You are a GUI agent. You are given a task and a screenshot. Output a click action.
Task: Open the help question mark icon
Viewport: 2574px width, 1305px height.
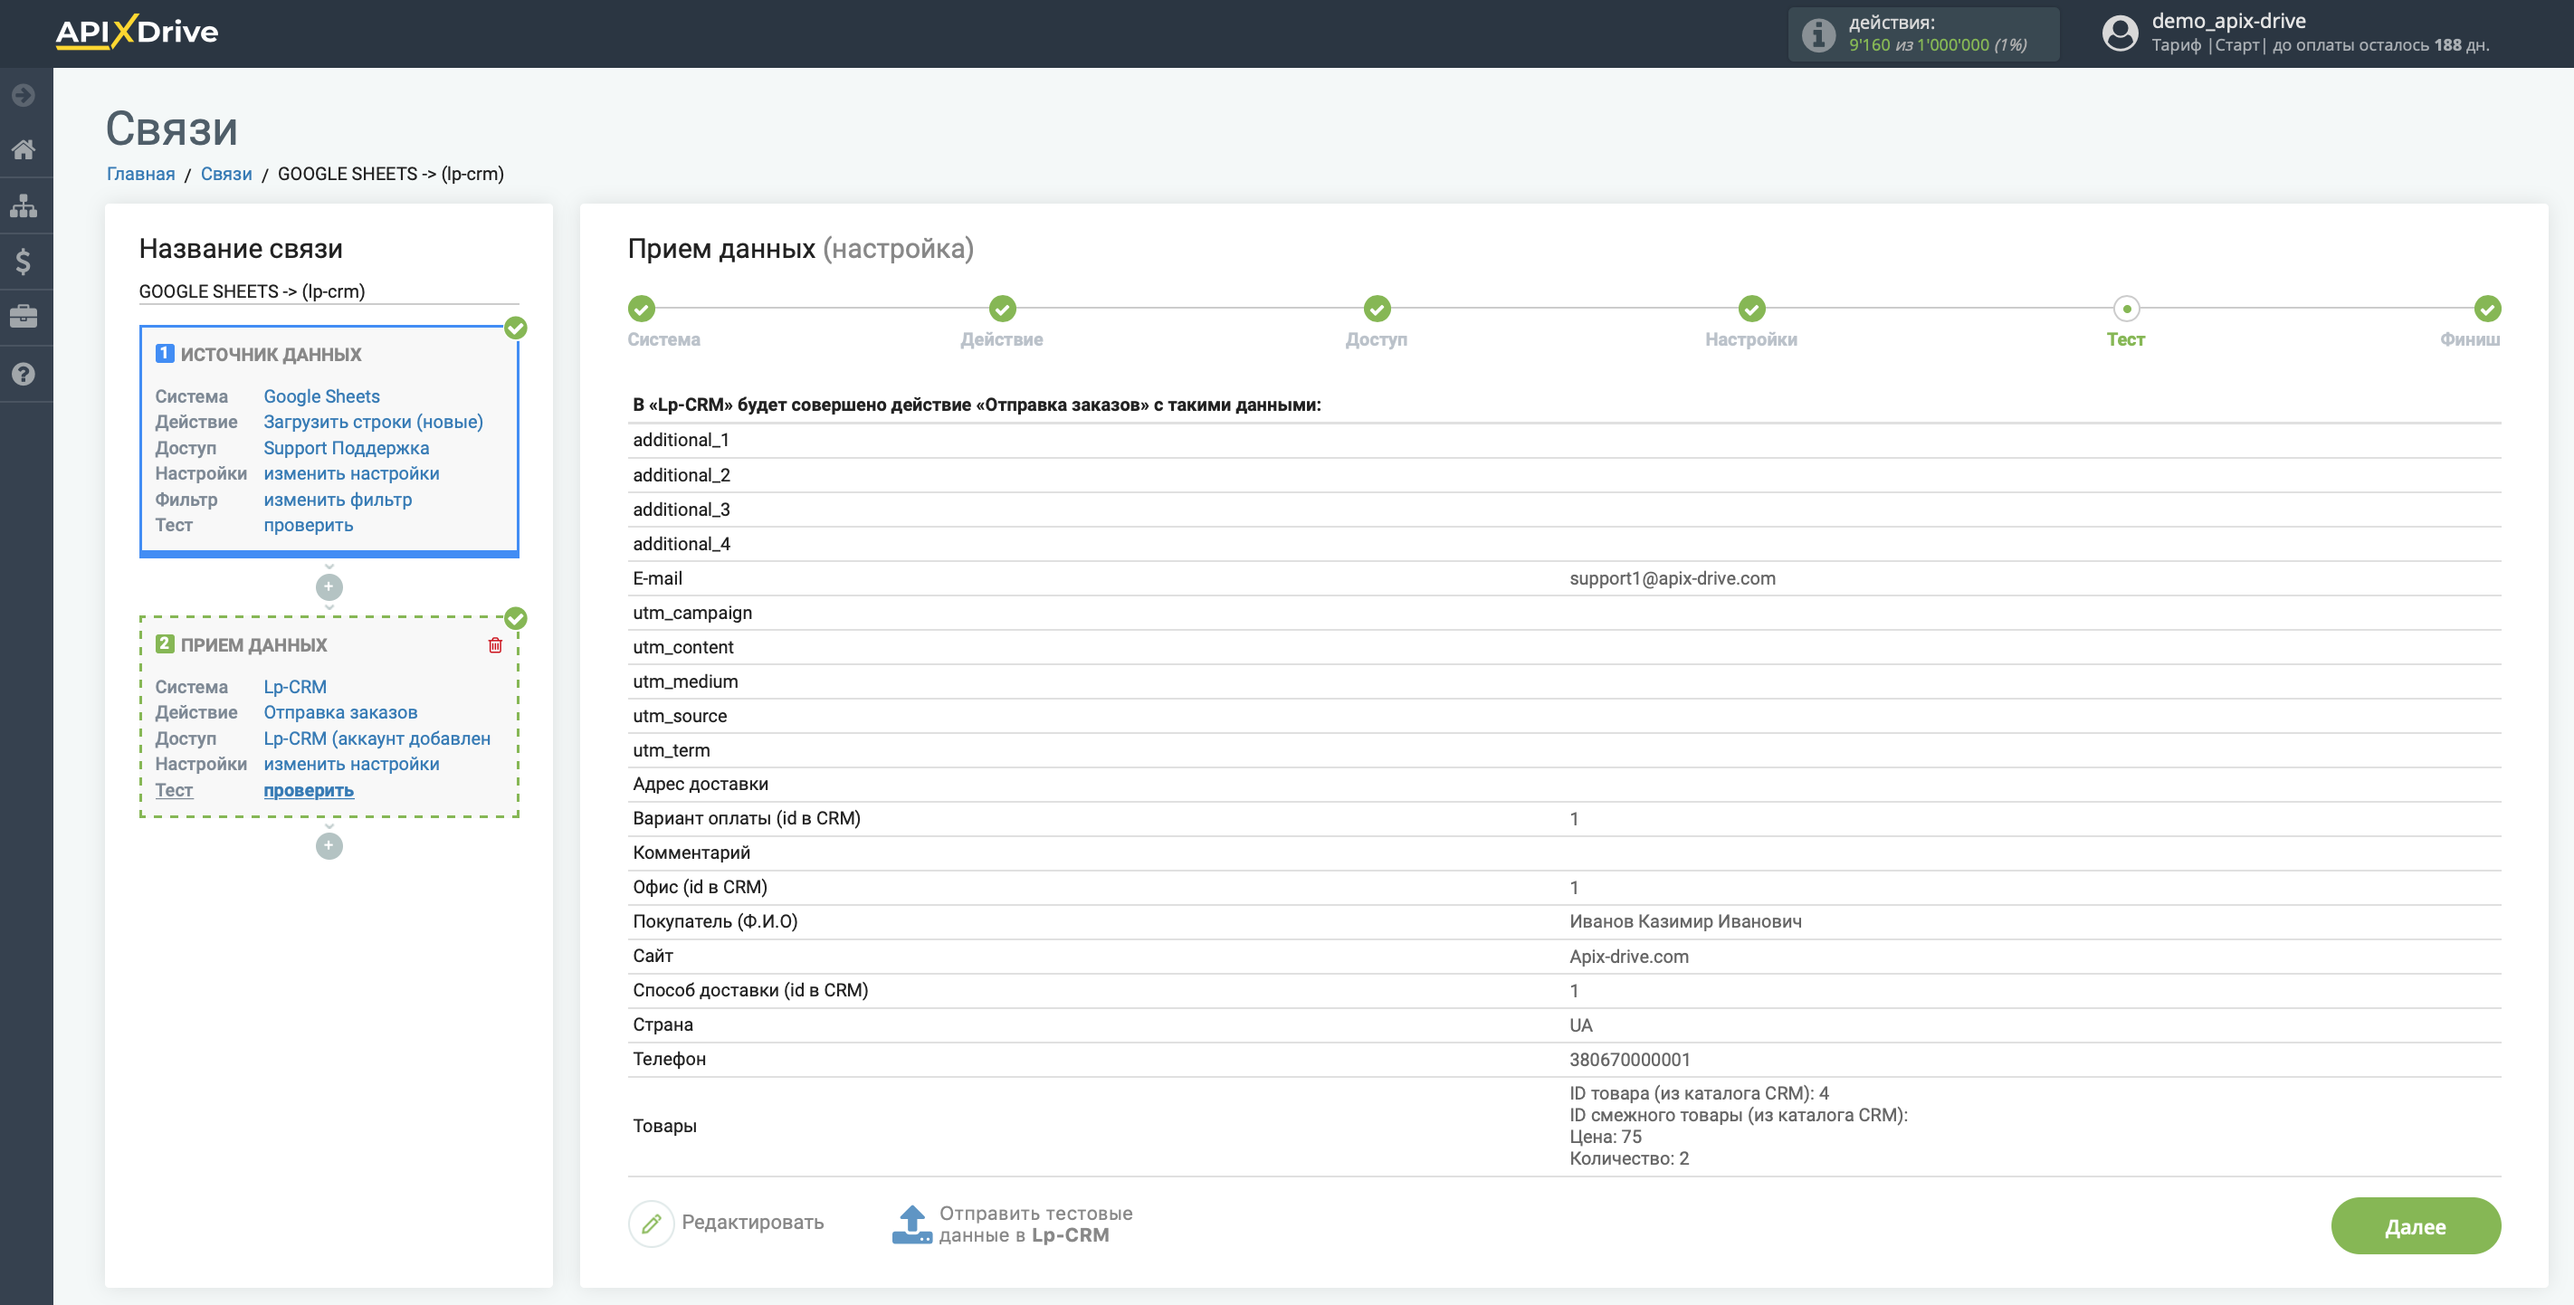pos(24,374)
